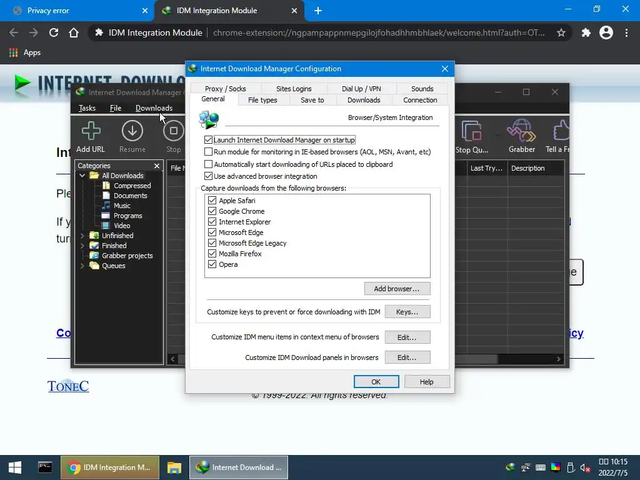Click Edit for context menu items

tap(407, 337)
